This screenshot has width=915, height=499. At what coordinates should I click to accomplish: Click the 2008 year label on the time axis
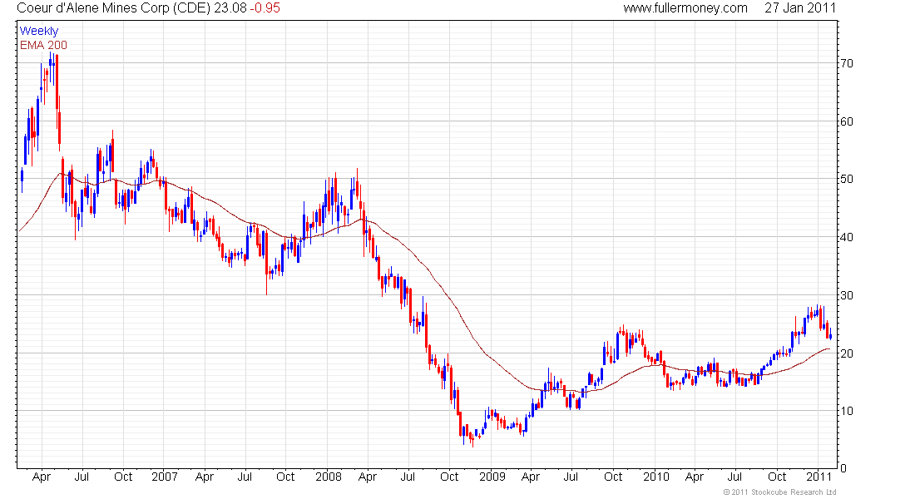point(329,477)
